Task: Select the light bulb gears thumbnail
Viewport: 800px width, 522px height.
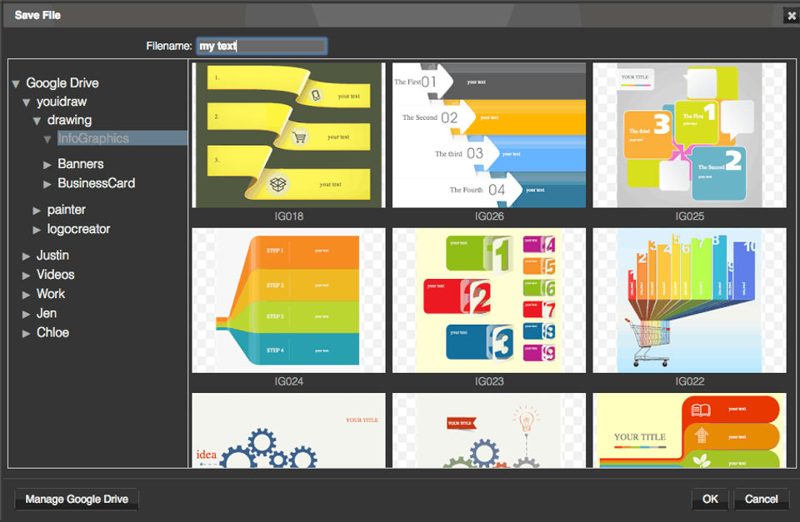Action: [489, 430]
